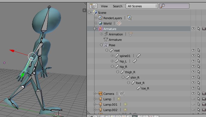Click the Pose icon
206x117 pixels.
tap(106, 45)
